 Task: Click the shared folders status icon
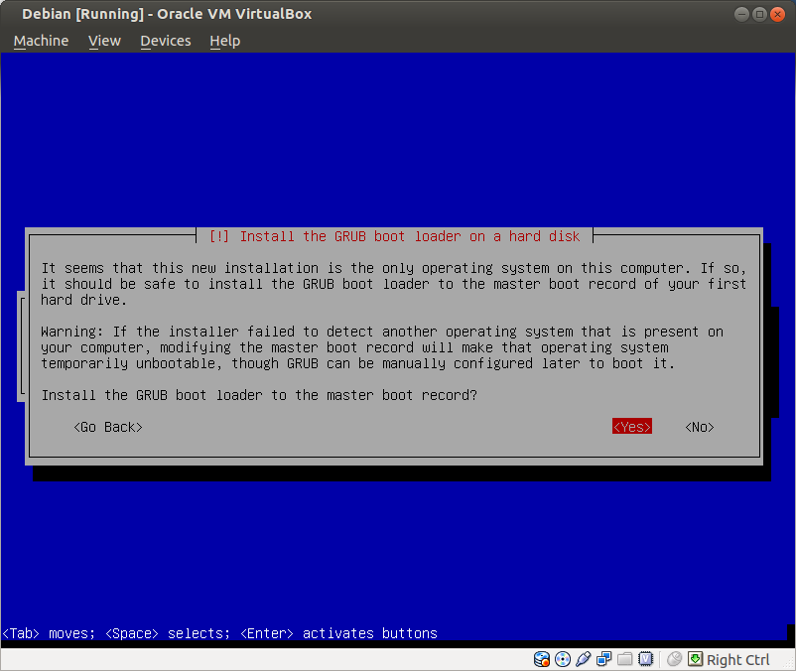tap(625, 659)
